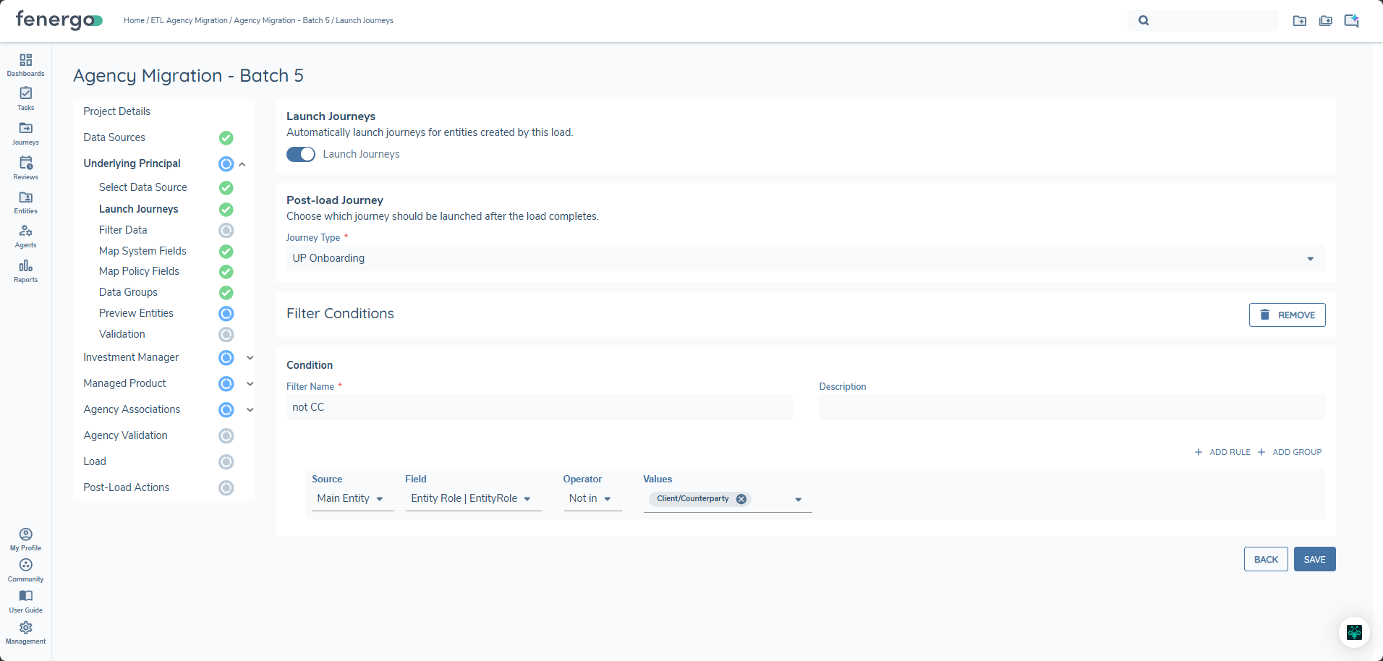Expand the Agency Associations section
The width and height of the screenshot is (1383, 661).
[250, 410]
